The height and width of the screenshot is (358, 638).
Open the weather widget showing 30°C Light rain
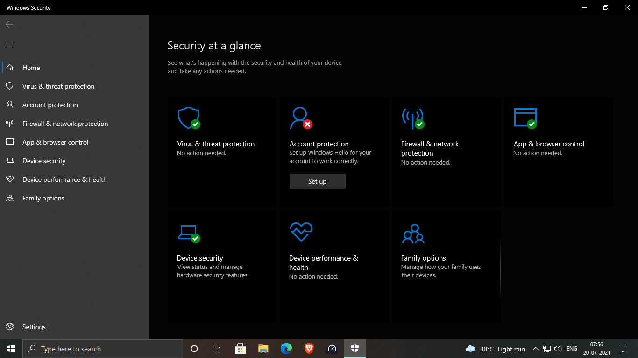496,349
